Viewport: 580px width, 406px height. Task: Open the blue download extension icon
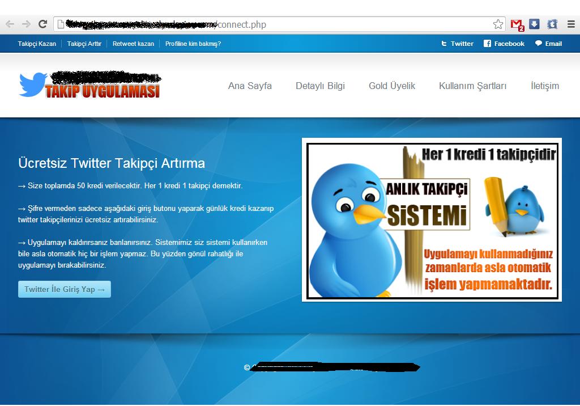click(x=534, y=24)
